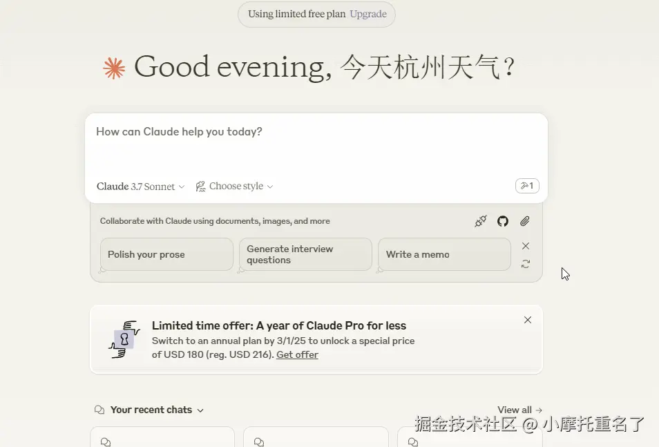659x447 pixels.
Task: Dismiss the suggestion chips with the X
Action: click(x=526, y=246)
